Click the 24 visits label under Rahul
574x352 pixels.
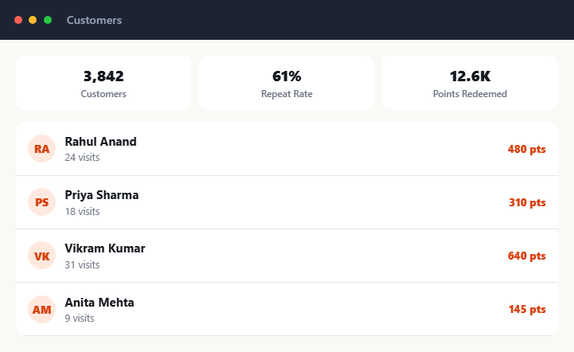pyautogui.click(x=82, y=158)
